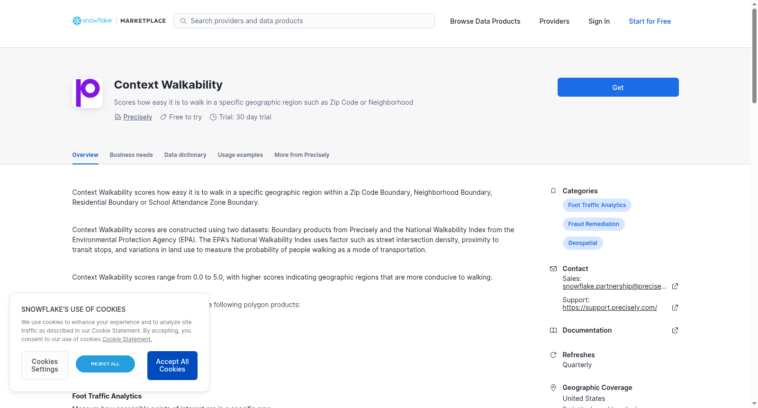Screen dimensions: 758x408
Task: Open Documentation external link icon
Action: click(675, 330)
